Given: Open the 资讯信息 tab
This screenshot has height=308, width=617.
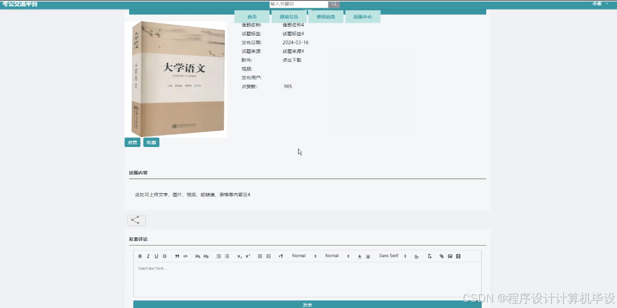Looking at the screenshot, I should click(x=326, y=17).
